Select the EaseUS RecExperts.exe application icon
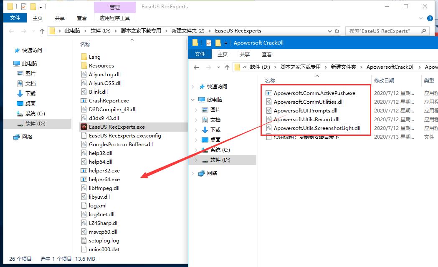 [84, 127]
